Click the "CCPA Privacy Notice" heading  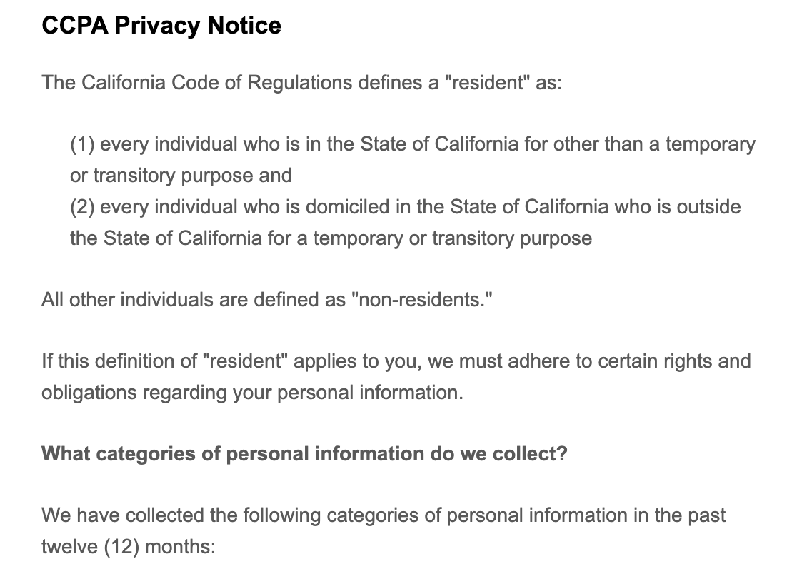pos(161,26)
